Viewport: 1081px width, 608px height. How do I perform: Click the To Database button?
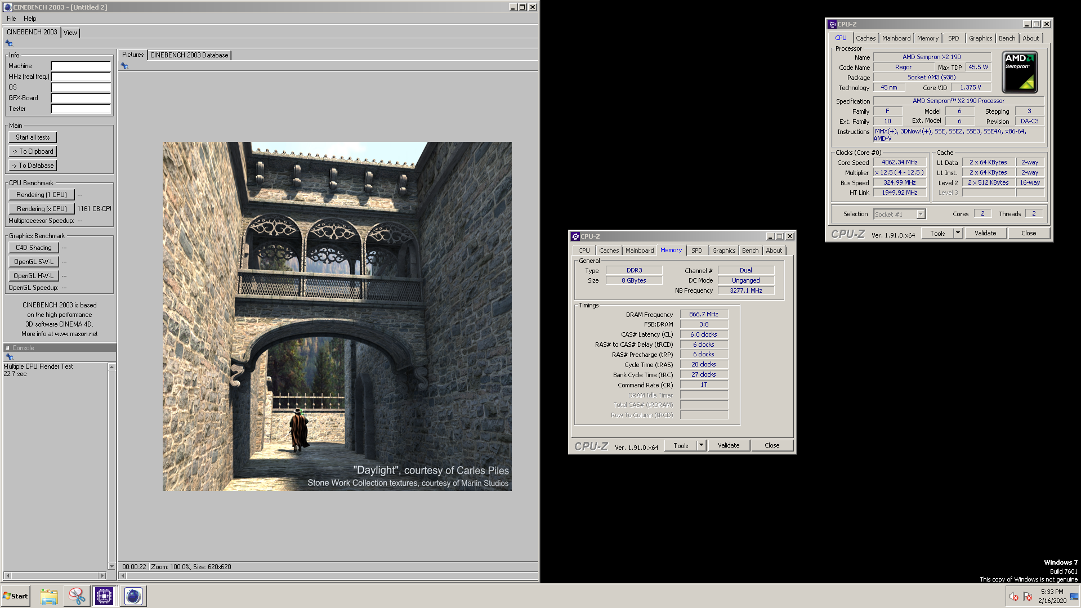coord(33,166)
